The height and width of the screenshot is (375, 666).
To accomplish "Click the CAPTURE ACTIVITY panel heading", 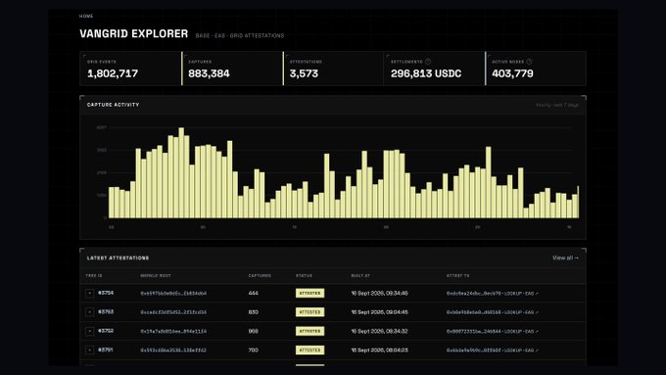I will click(113, 105).
